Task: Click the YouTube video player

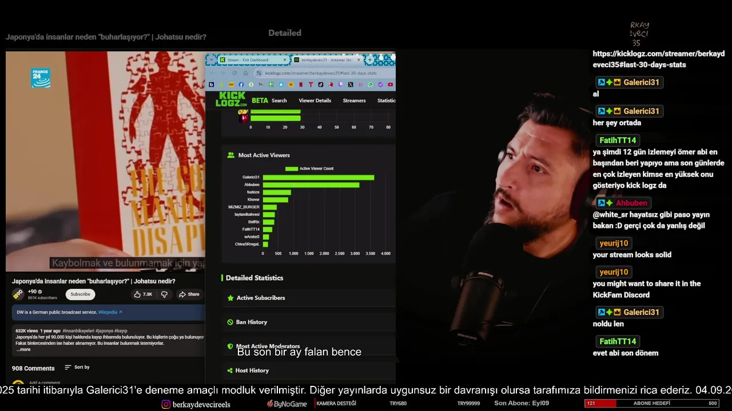Action: (105, 162)
